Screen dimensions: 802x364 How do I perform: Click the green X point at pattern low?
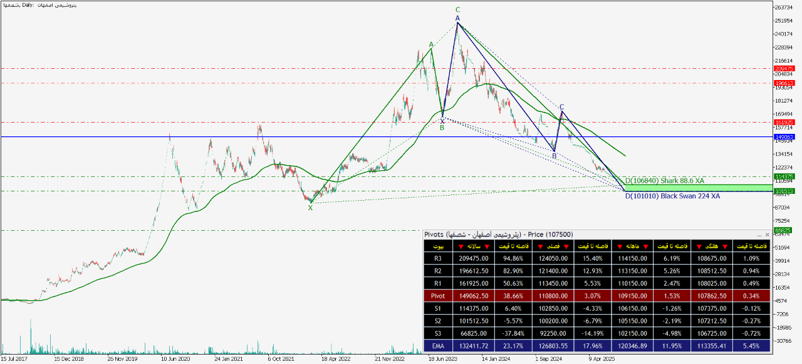pos(310,208)
